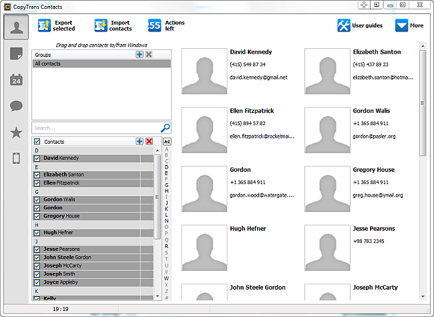434x317 pixels.
Task: Click contact cards scrollbar down arrow
Action: [x=423, y=296]
